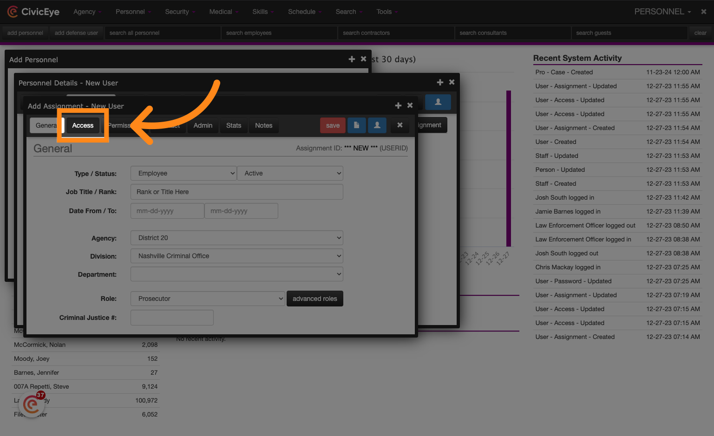Switch to the Stats tab

(x=234, y=125)
